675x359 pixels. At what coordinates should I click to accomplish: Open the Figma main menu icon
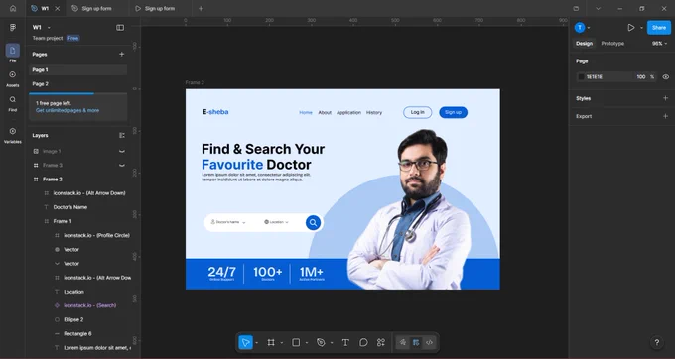(x=13, y=28)
